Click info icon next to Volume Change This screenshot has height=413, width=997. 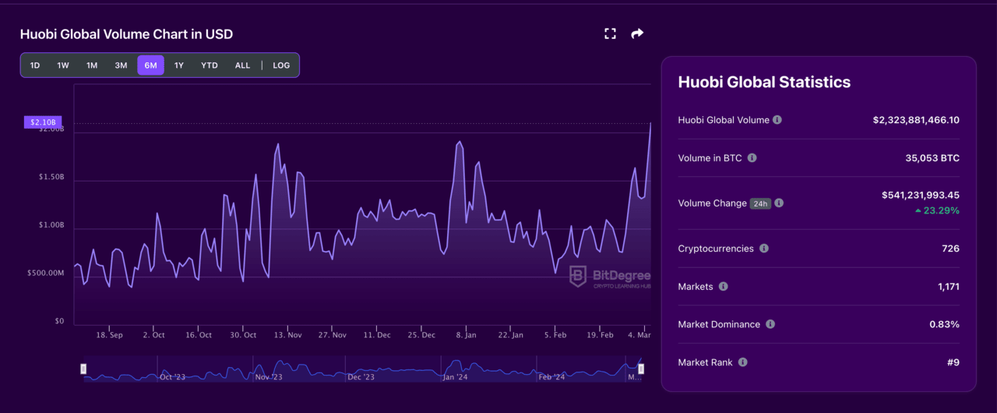[x=779, y=203]
